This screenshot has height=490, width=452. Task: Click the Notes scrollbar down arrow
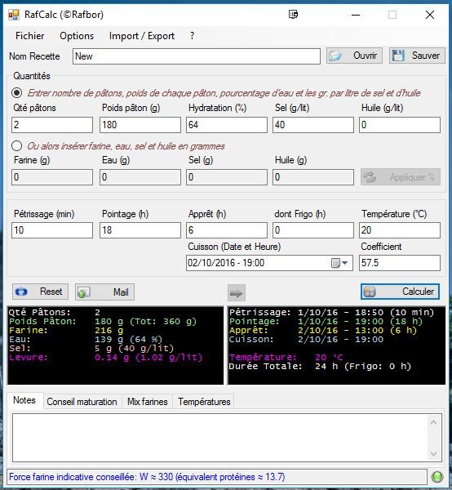(433, 454)
